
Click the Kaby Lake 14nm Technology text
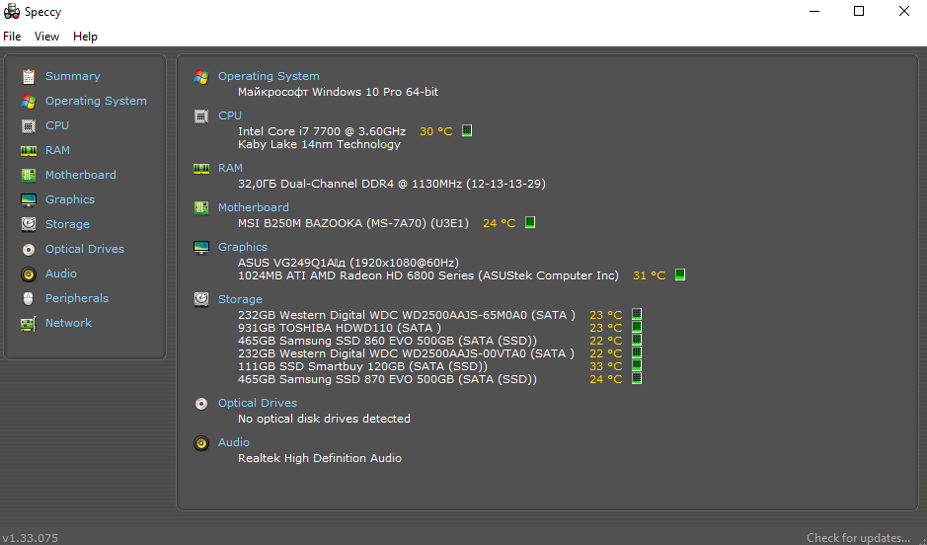click(x=319, y=144)
